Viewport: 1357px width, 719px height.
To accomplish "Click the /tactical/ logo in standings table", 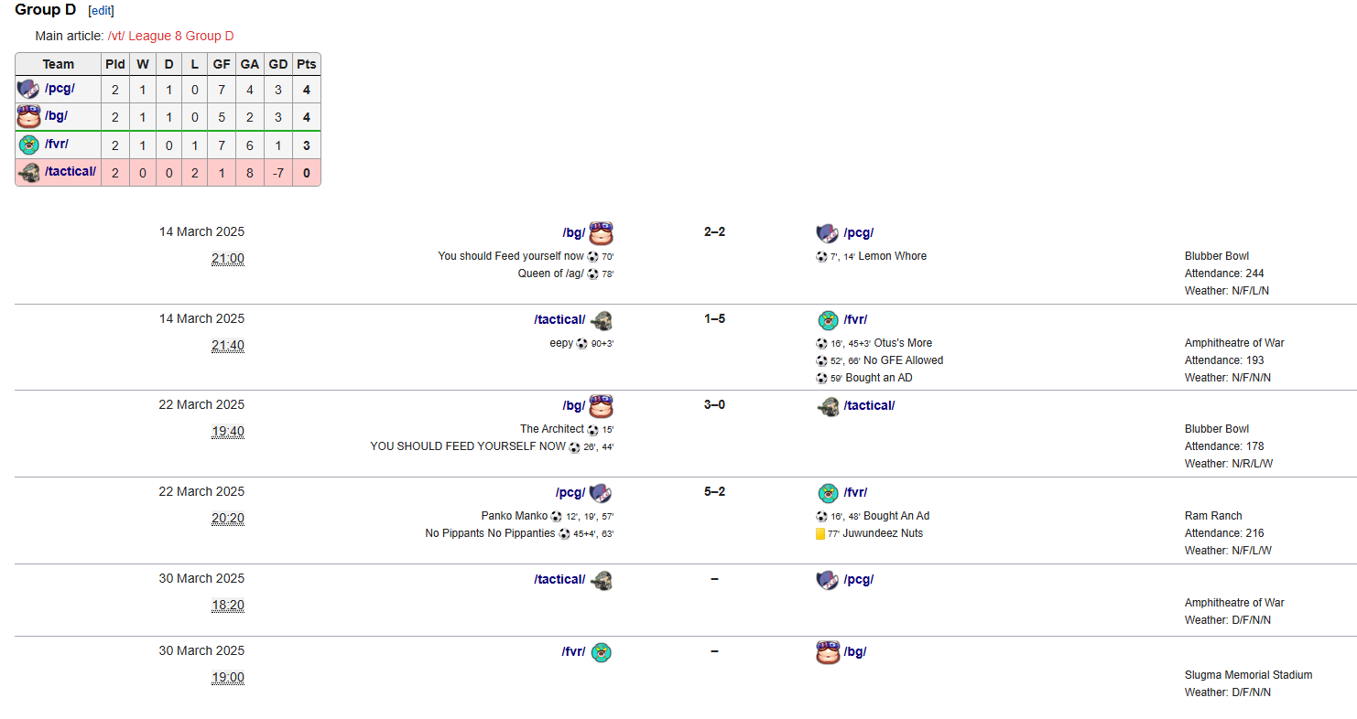I will pyautogui.click(x=28, y=172).
